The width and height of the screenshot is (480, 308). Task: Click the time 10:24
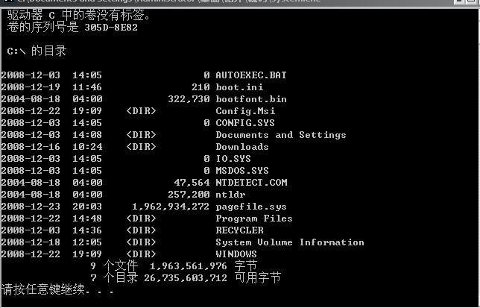coord(87,147)
